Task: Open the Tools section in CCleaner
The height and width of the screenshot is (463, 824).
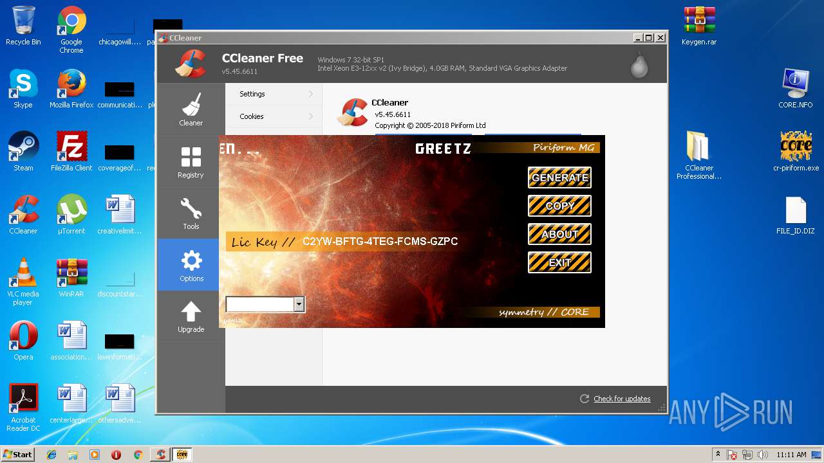Action: (191, 213)
